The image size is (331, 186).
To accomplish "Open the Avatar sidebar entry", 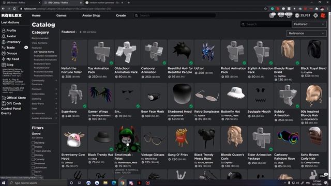I will click(x=9, y=36).
